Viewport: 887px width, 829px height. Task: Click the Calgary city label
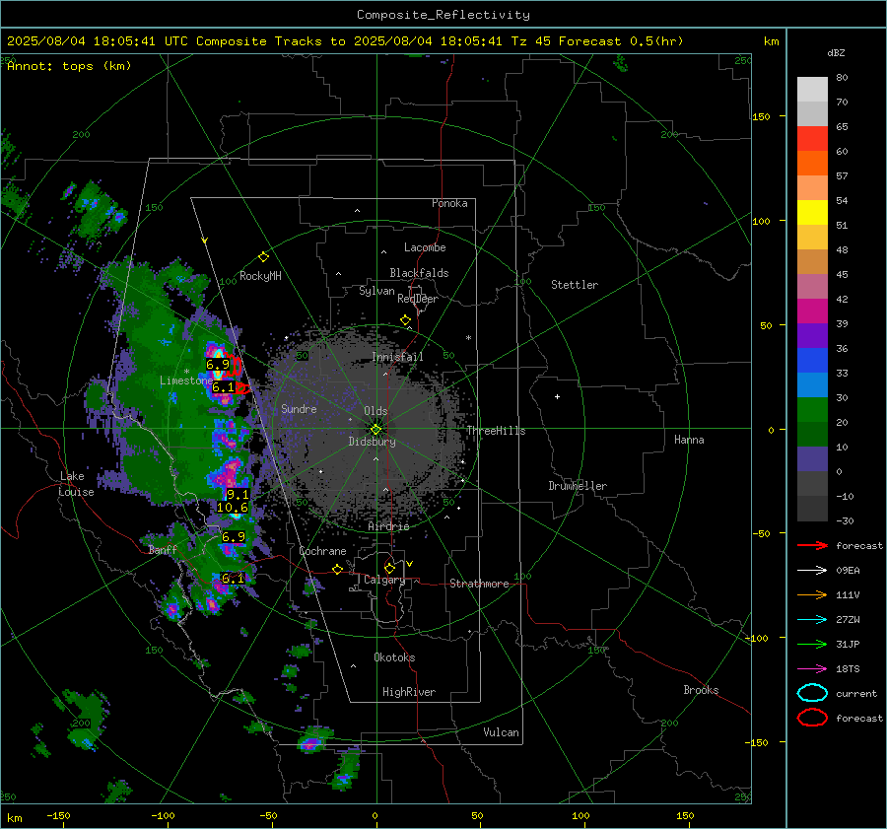pyautogui.click(x=384, y=580)
